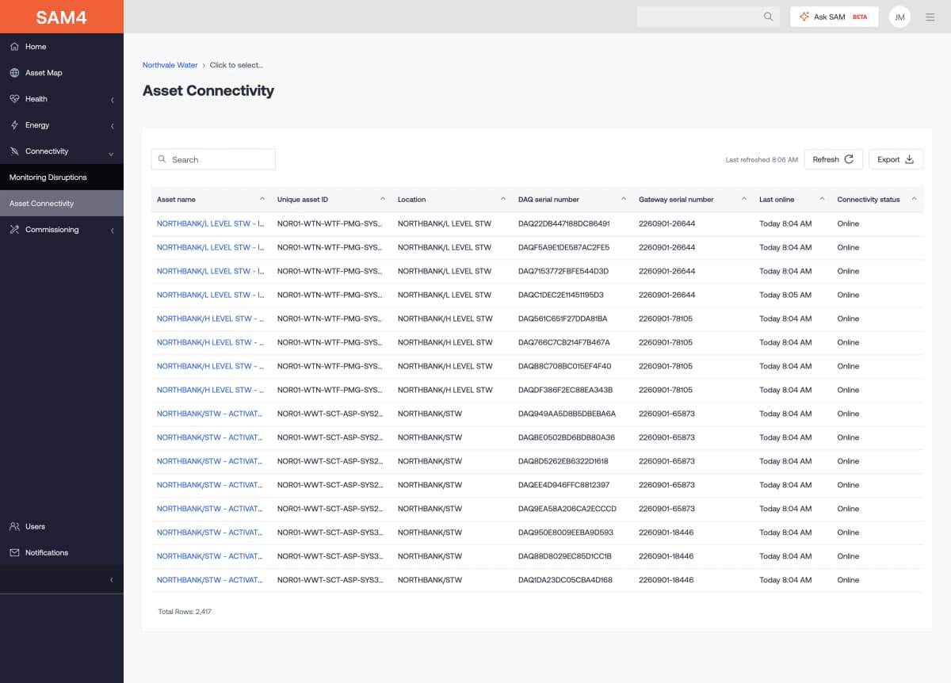
Task: Collapse the Connectivity submenu chevron
Action: pos(111,153)
